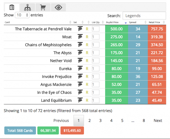Click the green 66,381.94 buylist total badge

click(48, 131)
